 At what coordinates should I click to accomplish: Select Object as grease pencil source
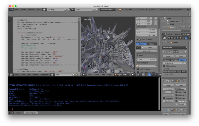pyautogui.click(x=152, y=44)
